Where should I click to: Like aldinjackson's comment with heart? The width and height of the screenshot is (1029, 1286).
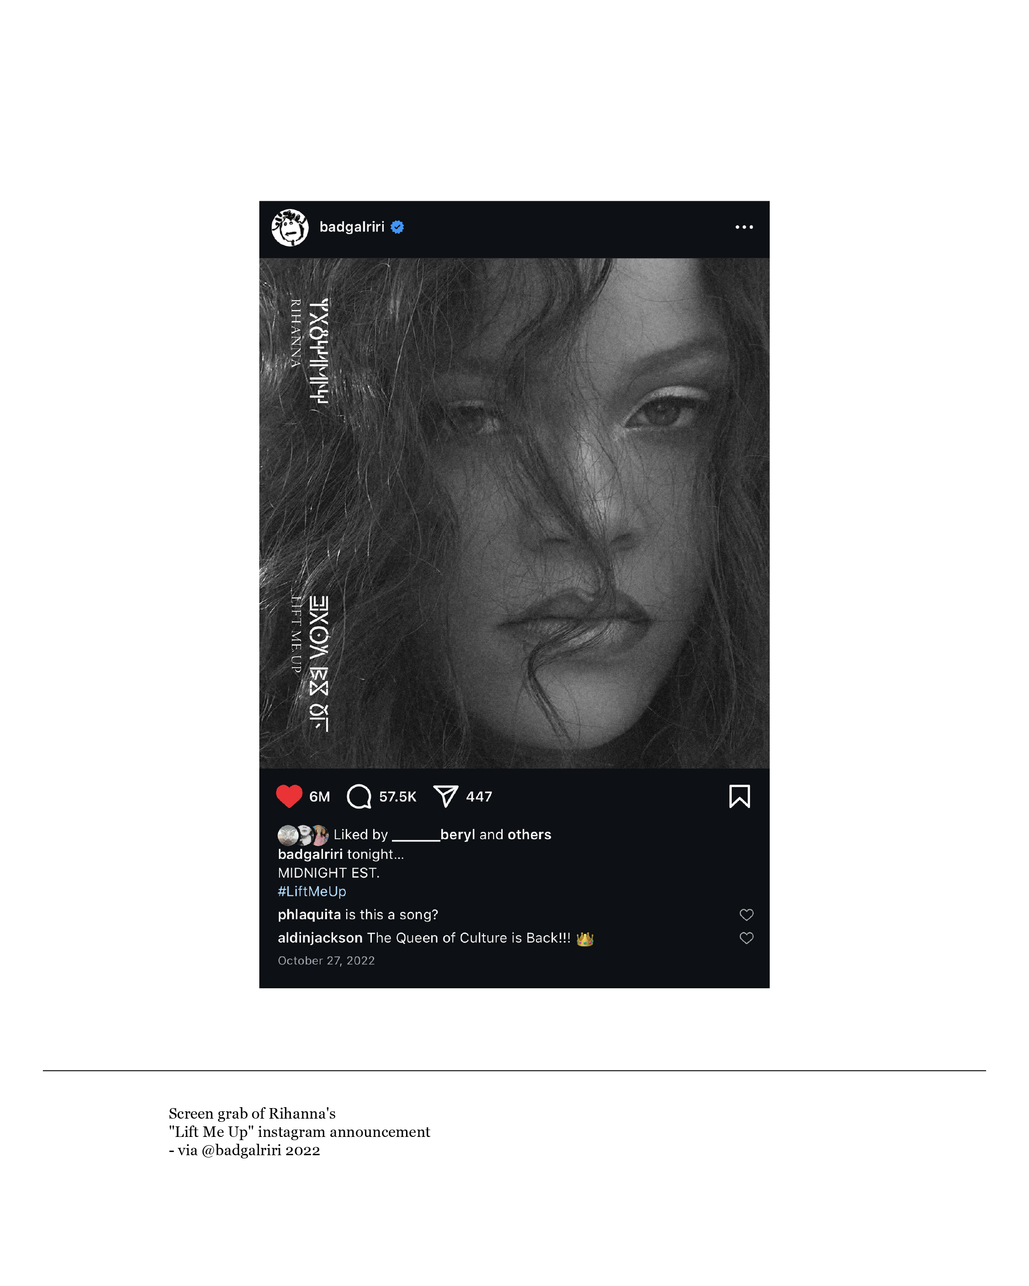coord(746,938)
